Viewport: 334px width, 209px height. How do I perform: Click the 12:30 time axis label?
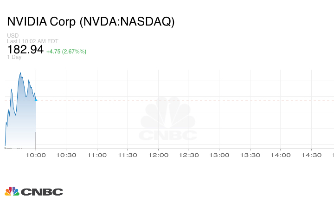click(189, 155)
